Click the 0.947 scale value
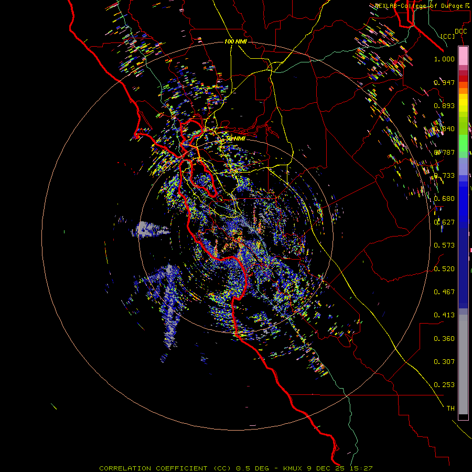472x472 pixels. [x=444, y=82]
